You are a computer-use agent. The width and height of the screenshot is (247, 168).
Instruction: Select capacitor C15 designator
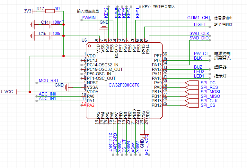(42, 34)
